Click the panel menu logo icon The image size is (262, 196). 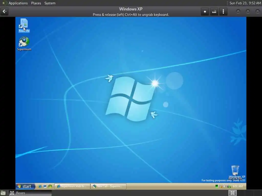(5, 3)
